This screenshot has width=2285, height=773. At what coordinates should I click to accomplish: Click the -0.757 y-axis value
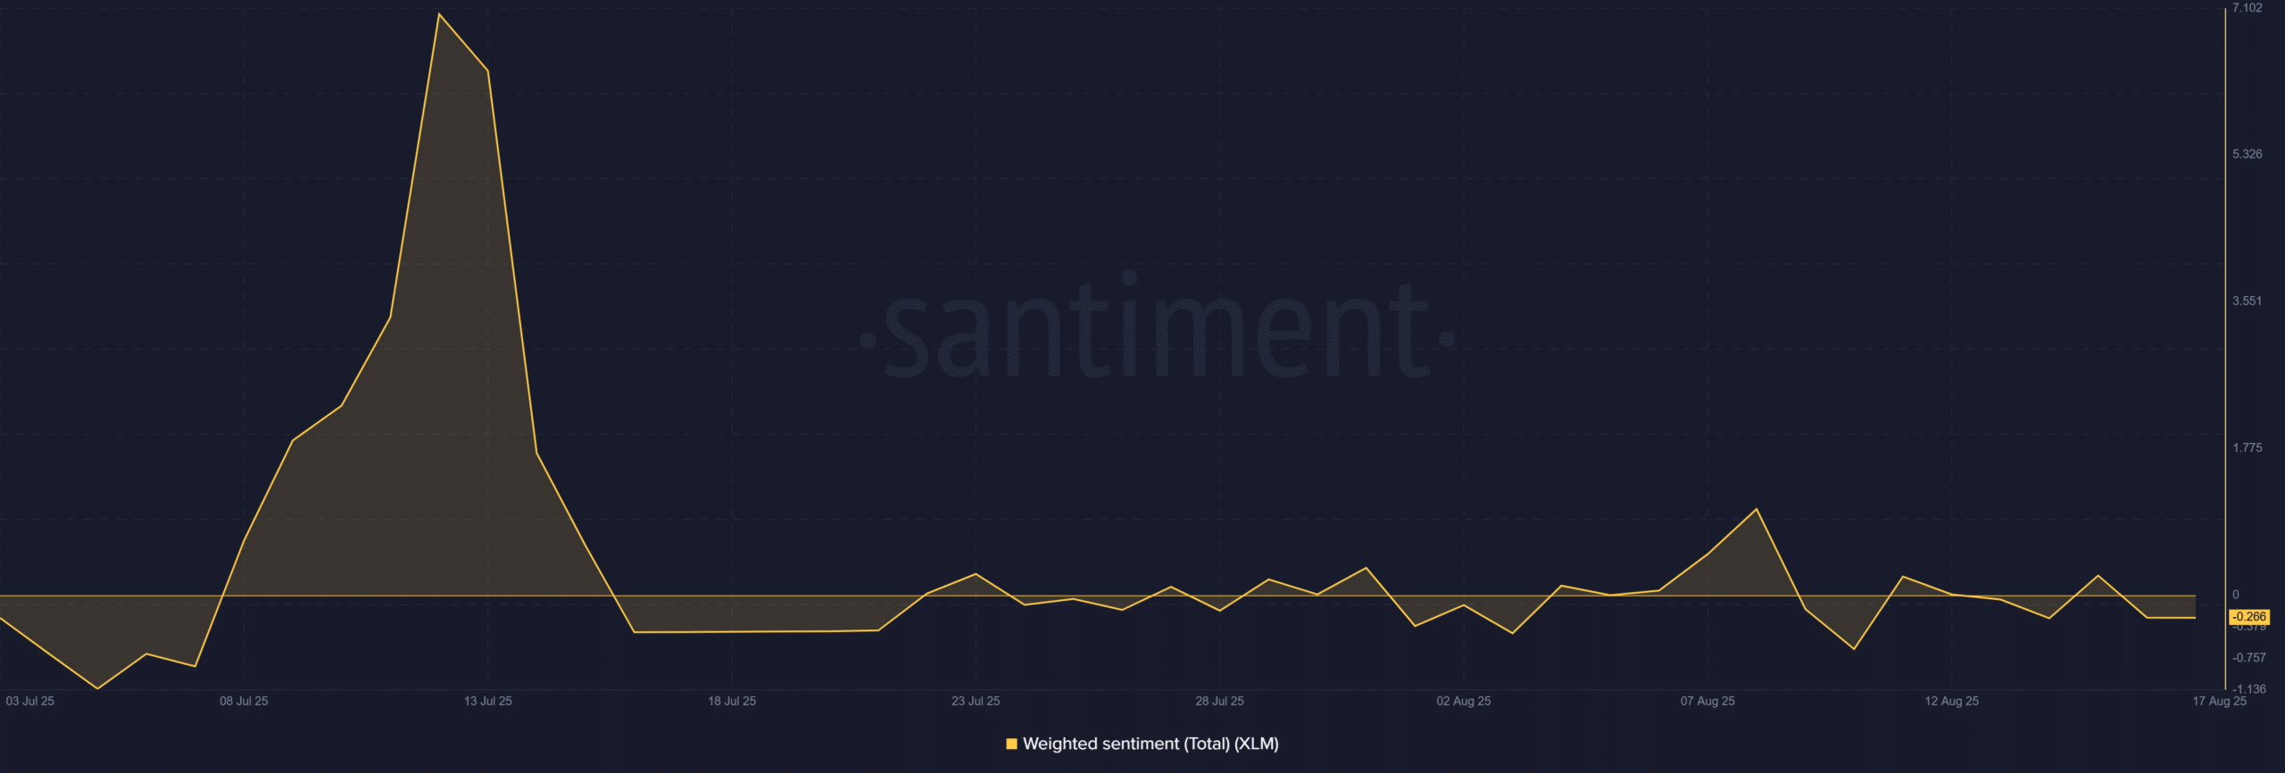(x=2249, y=658)
